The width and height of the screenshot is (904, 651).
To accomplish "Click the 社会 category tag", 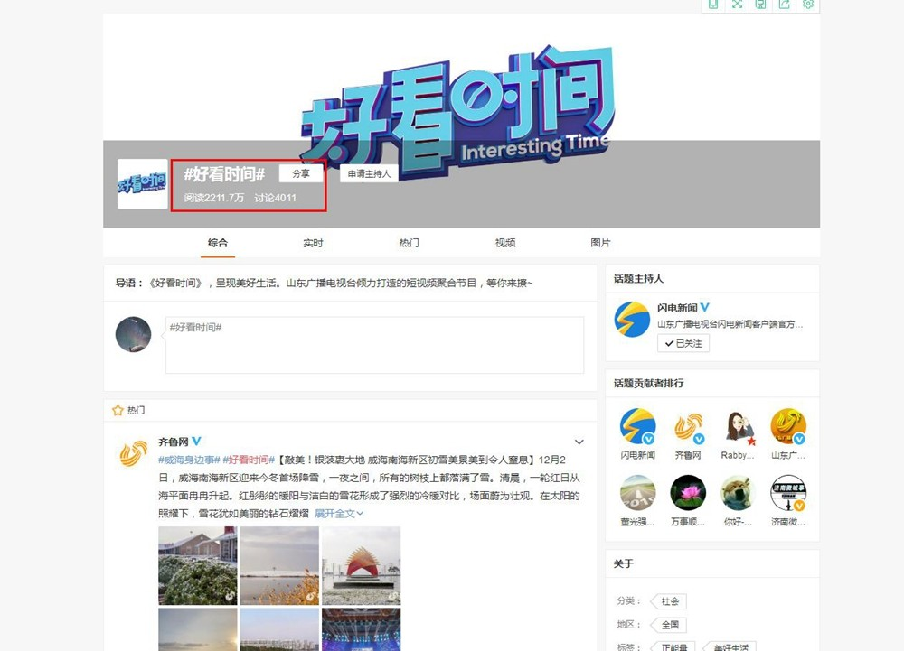I will pyautogui.click(x=670, y=601).
